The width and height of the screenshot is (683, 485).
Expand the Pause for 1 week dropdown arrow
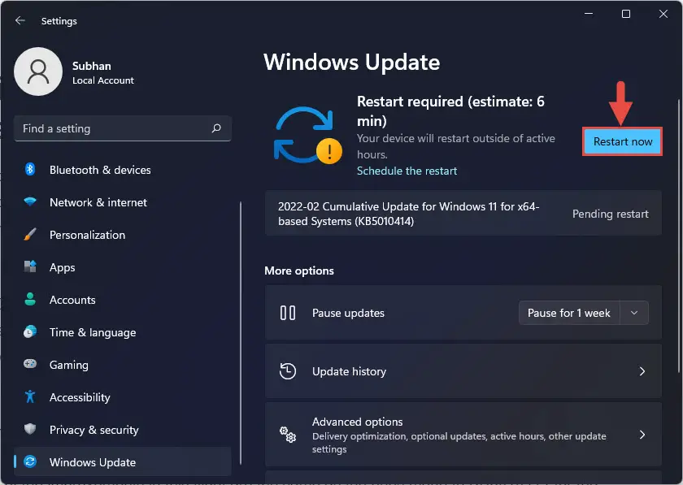pos(634,313)
